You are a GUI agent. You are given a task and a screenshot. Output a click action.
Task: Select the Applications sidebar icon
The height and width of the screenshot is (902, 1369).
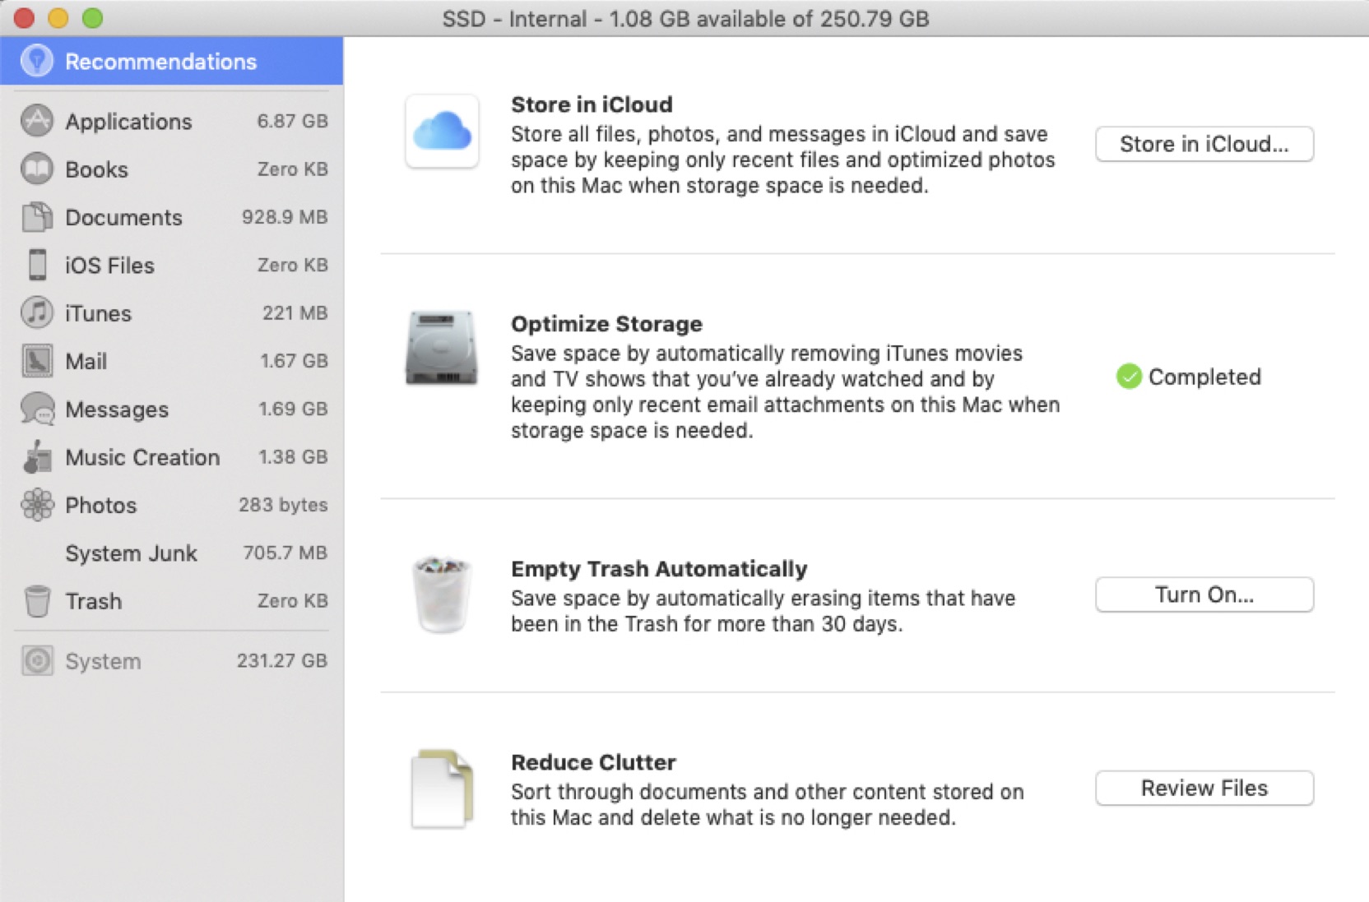(x=35, y=121)
